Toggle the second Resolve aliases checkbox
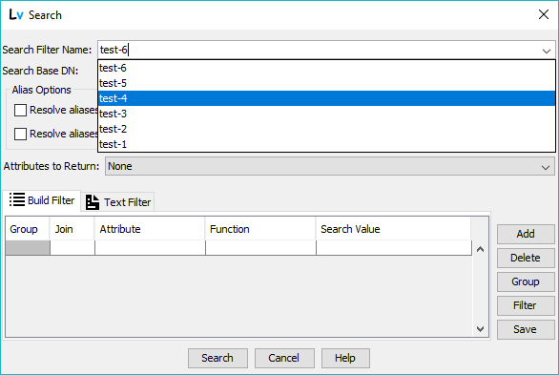The width and height of the screenshot is (559, 375). 20,134
